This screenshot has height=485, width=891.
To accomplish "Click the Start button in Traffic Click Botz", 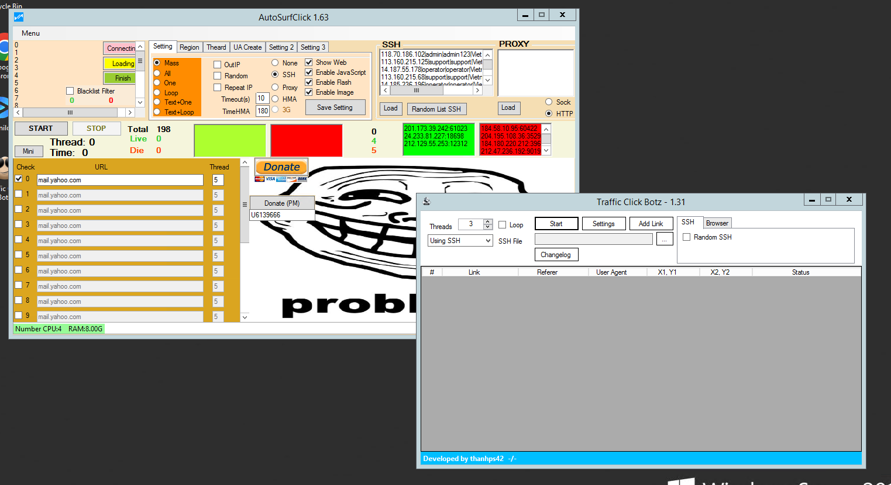I will 556,224.
